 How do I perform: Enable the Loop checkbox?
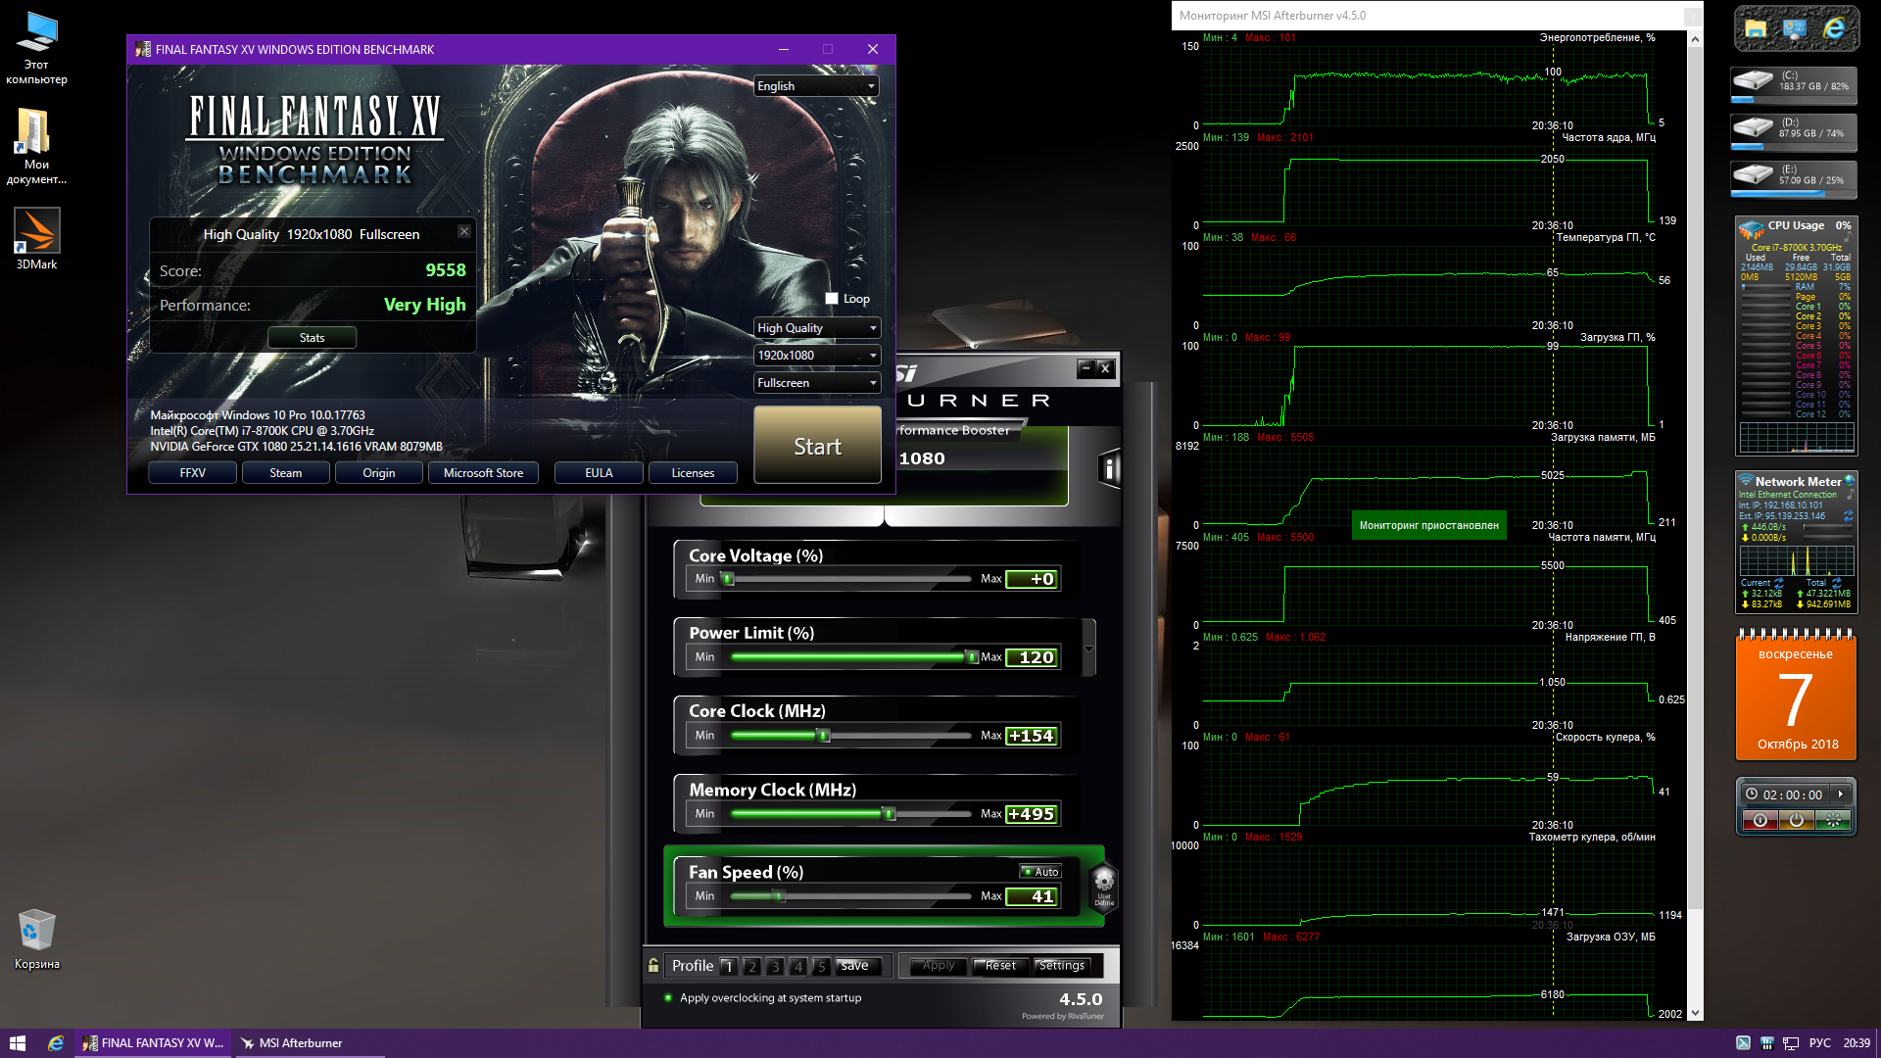coord(832,299)
